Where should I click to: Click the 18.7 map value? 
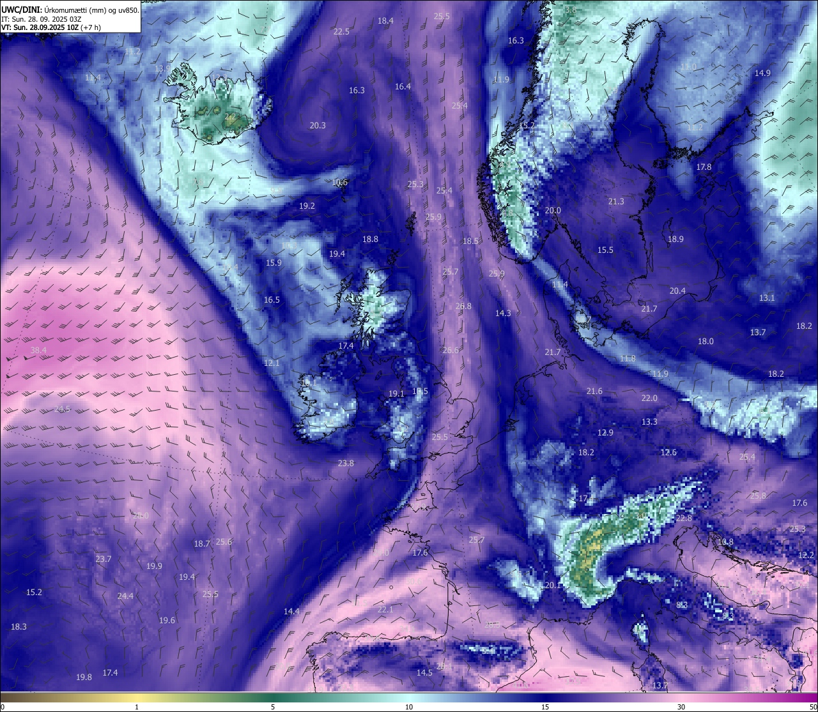pos(202,544)
